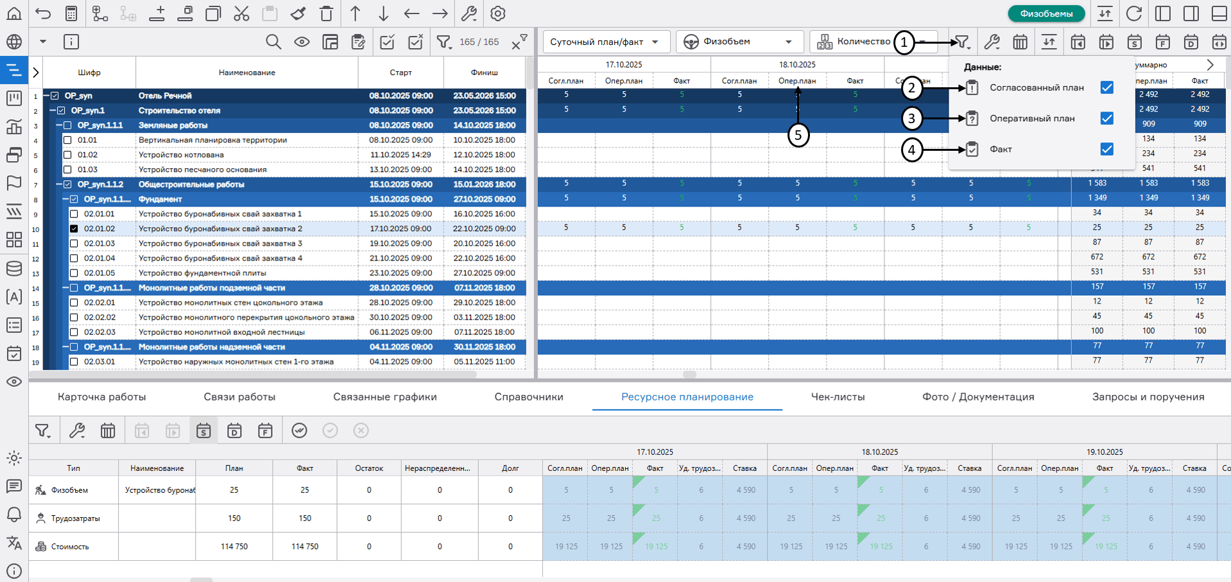Open settings gear icon in top toolbar
1231x582 pixels.
(x=497, y=13)
